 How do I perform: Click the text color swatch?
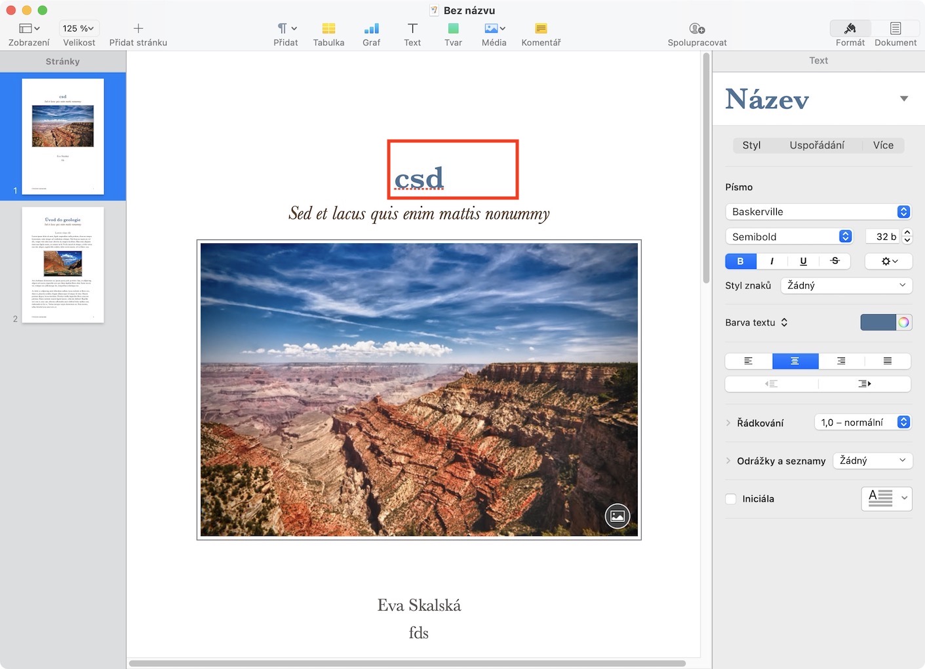pos(878,322)
